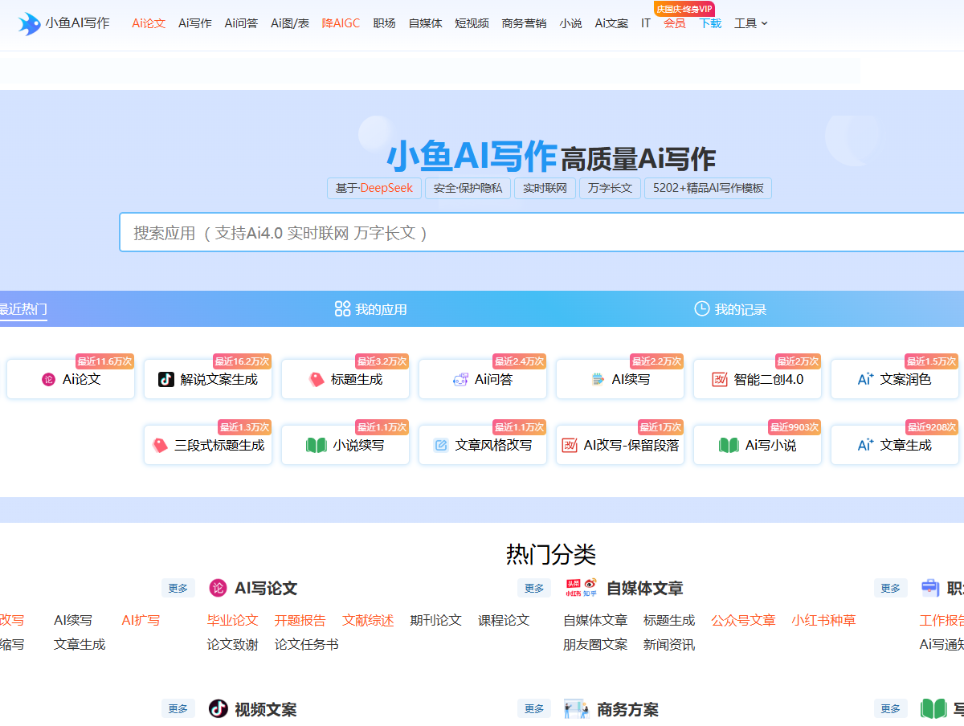The height and width of the screenshot is (726, 964).
Task: Click the 小鱼AI写作 fish logo
Action: tap(30, 23)
